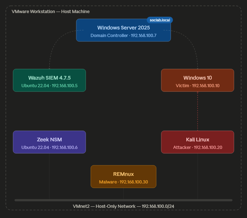
Task: Click "Ubuntu 22.04 · 192.168.100.6" text
Action: [x=49, y=148]
